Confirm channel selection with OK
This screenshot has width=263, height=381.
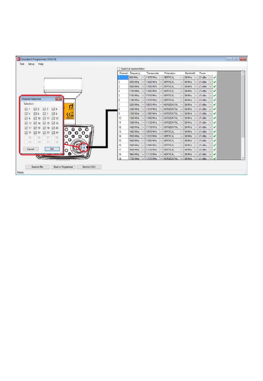pos(52,149)
